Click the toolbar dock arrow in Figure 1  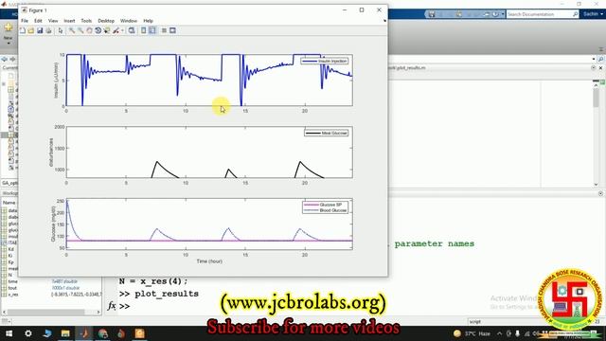pos(385,21)
